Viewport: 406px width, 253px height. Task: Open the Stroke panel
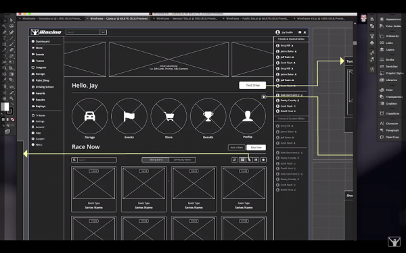pos(387,59)
